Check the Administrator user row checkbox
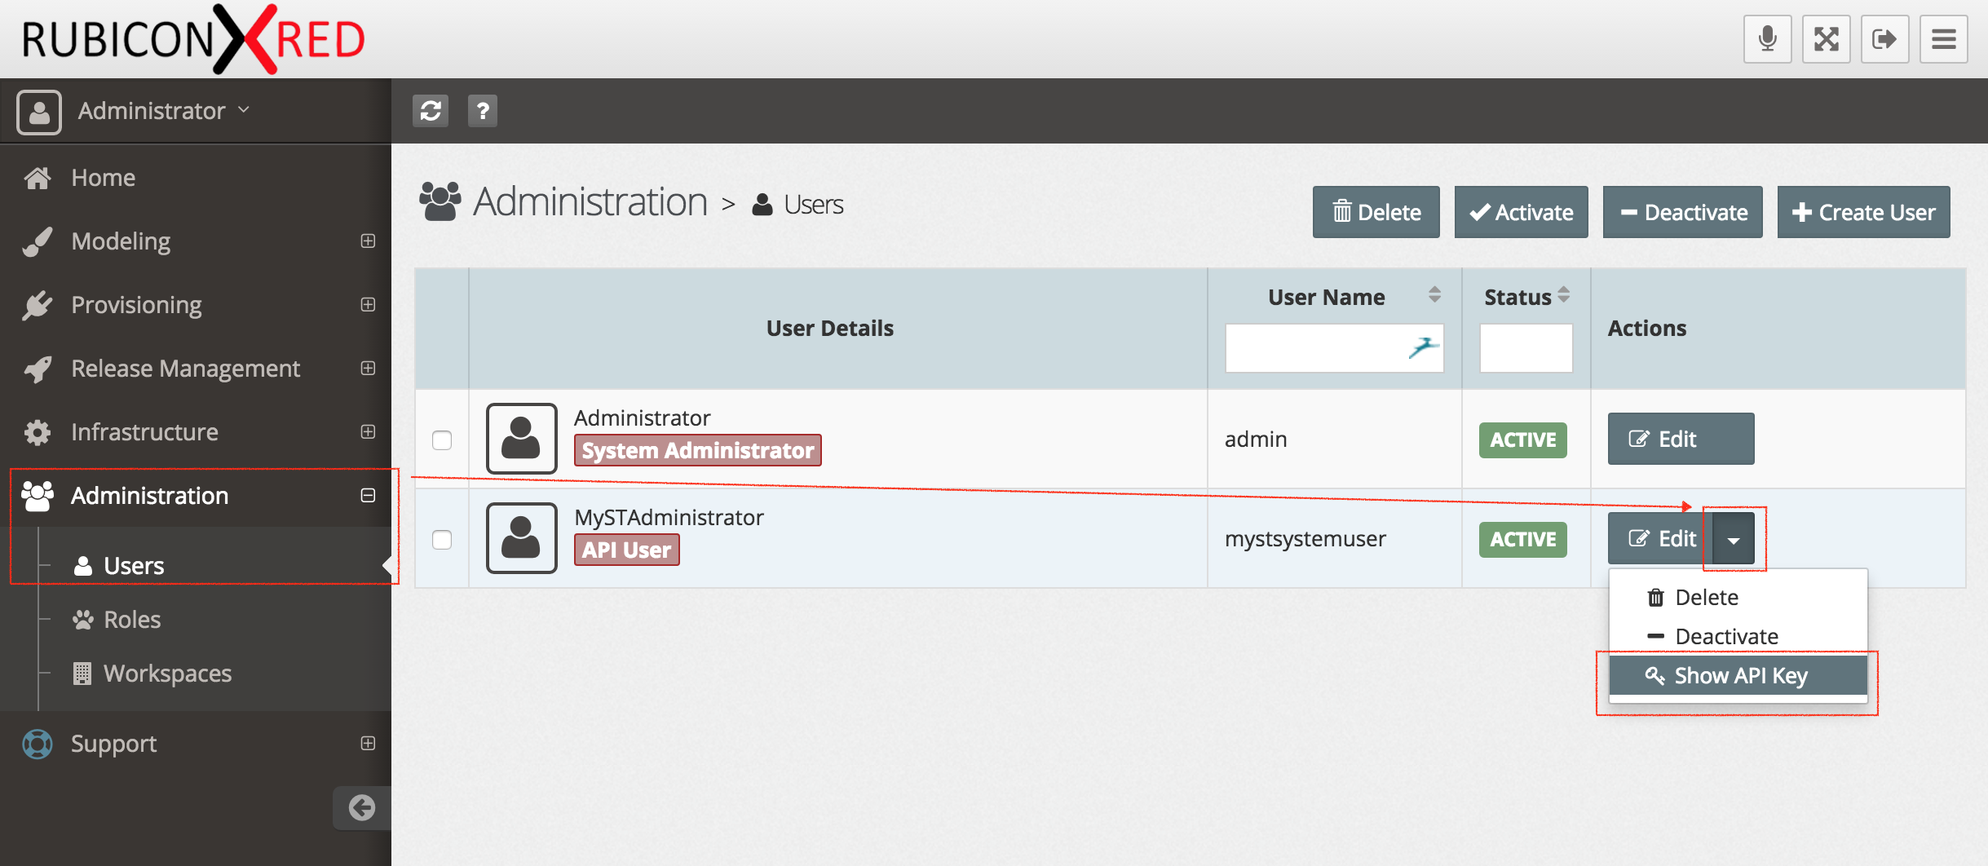Viewport: 1988px width, 866px height. [442, 440]
